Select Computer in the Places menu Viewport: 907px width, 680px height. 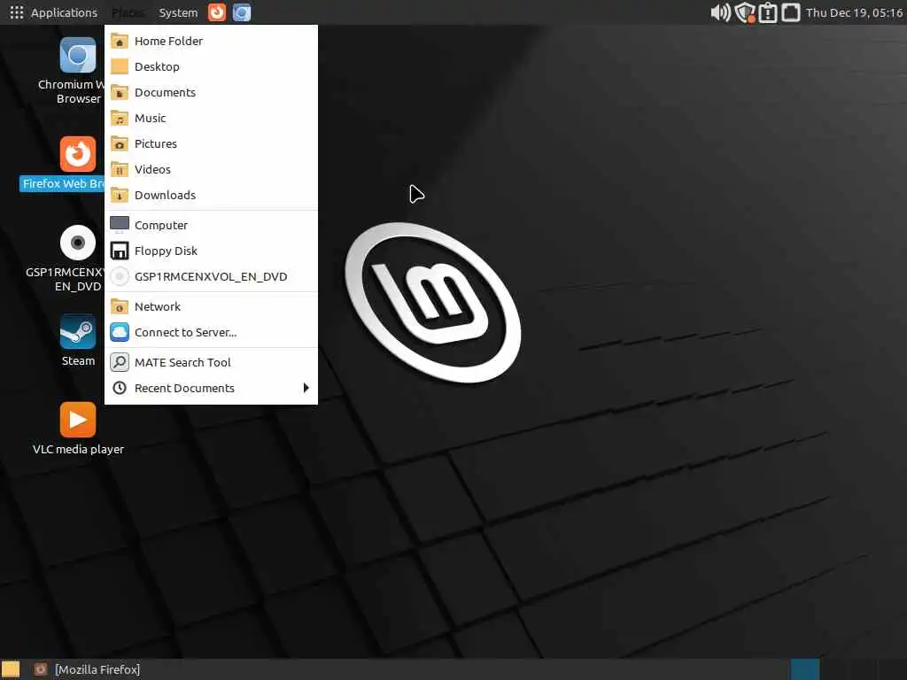(x=211, y=225)
